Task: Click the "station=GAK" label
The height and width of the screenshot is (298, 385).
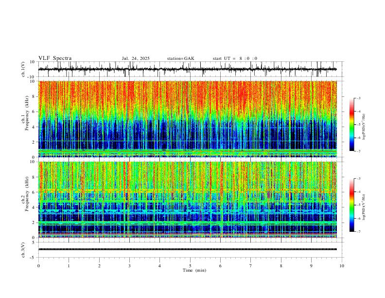Action: click(x=180, y=58)
